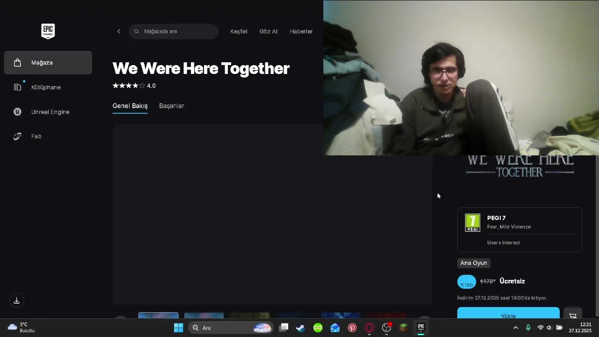Open the Keşfet store tab
Screen dimensions: 599x337
click(239, 31)
